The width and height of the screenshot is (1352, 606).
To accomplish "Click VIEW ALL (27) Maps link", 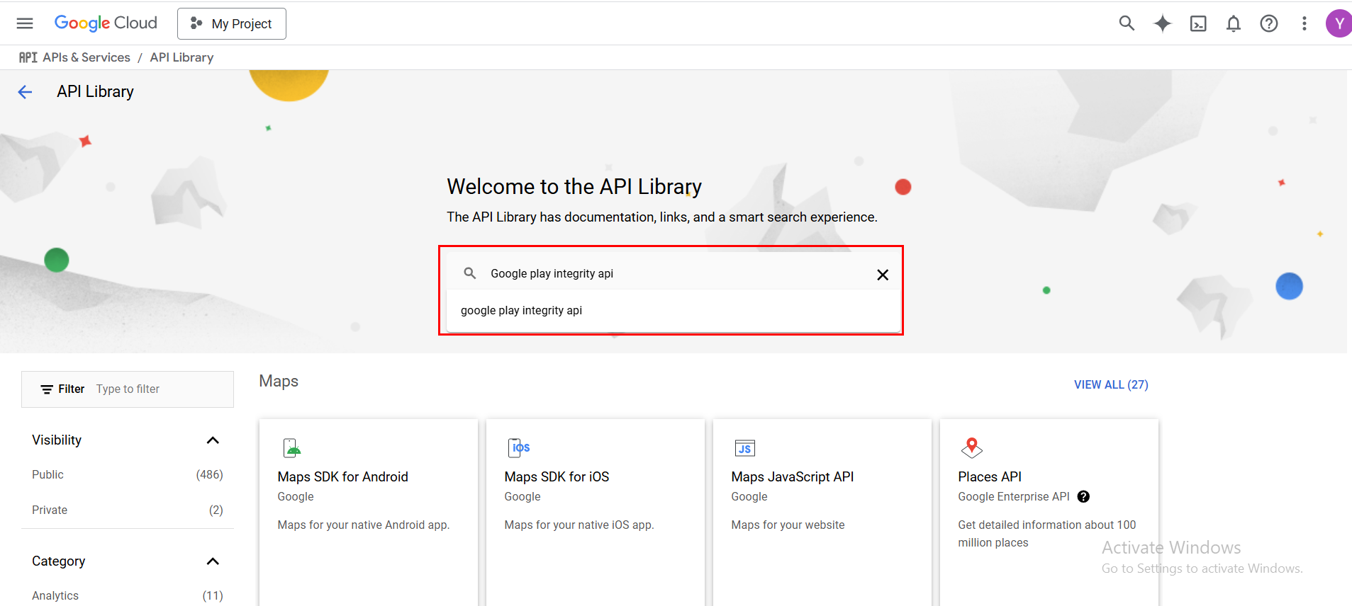I will pyautogui.click(x=1110, y=384).
